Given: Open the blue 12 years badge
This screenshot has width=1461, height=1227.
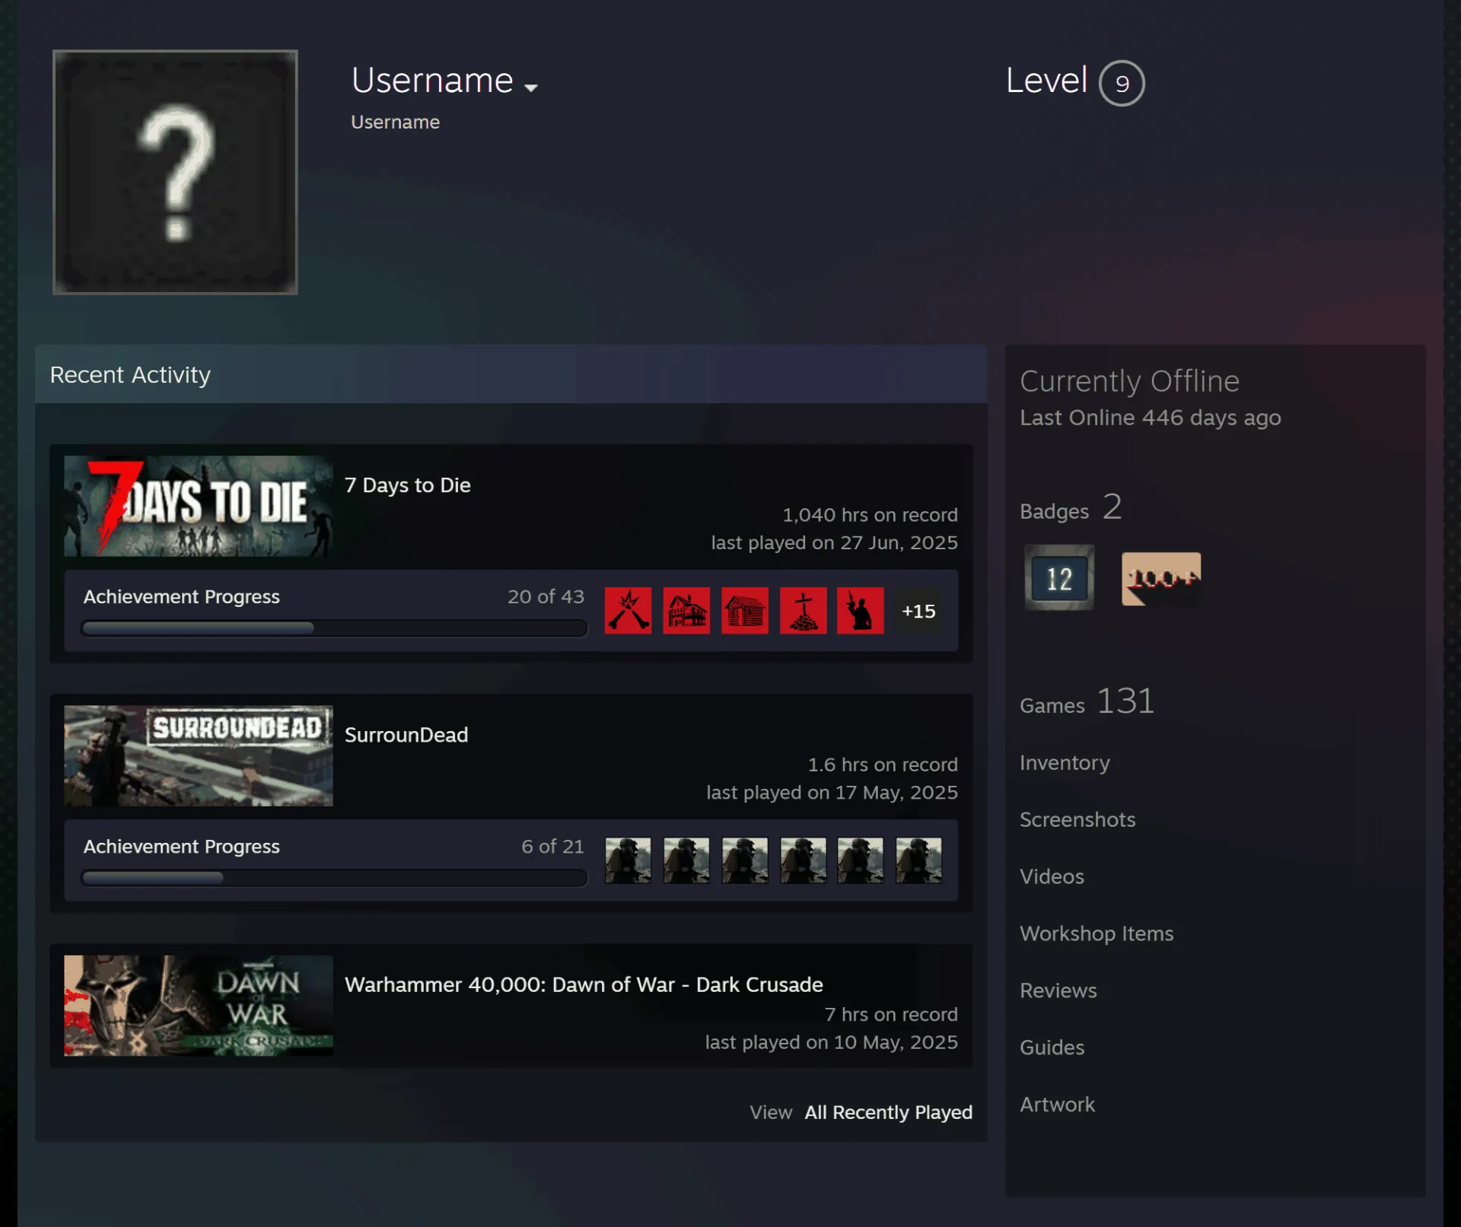Looking at the screenshot, I should click(1058, 578).
